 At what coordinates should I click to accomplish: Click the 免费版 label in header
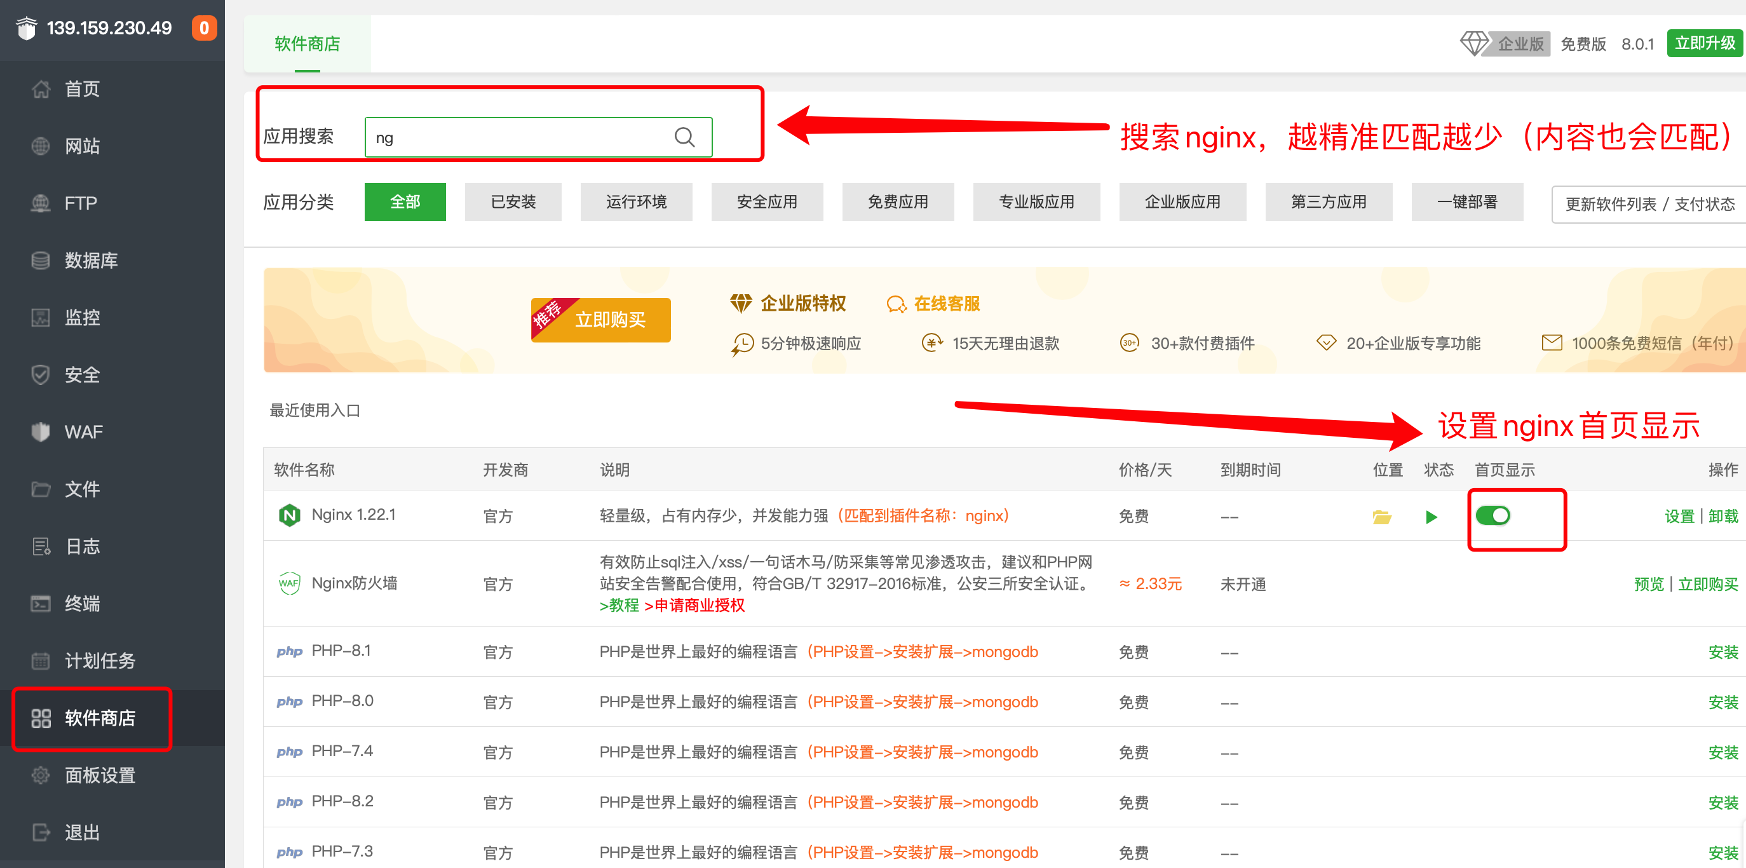1583,44
